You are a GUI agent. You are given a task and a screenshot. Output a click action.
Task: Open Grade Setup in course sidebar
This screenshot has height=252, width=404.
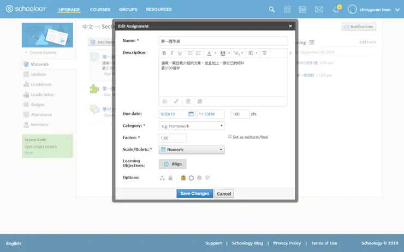click(x=42, y=95)
